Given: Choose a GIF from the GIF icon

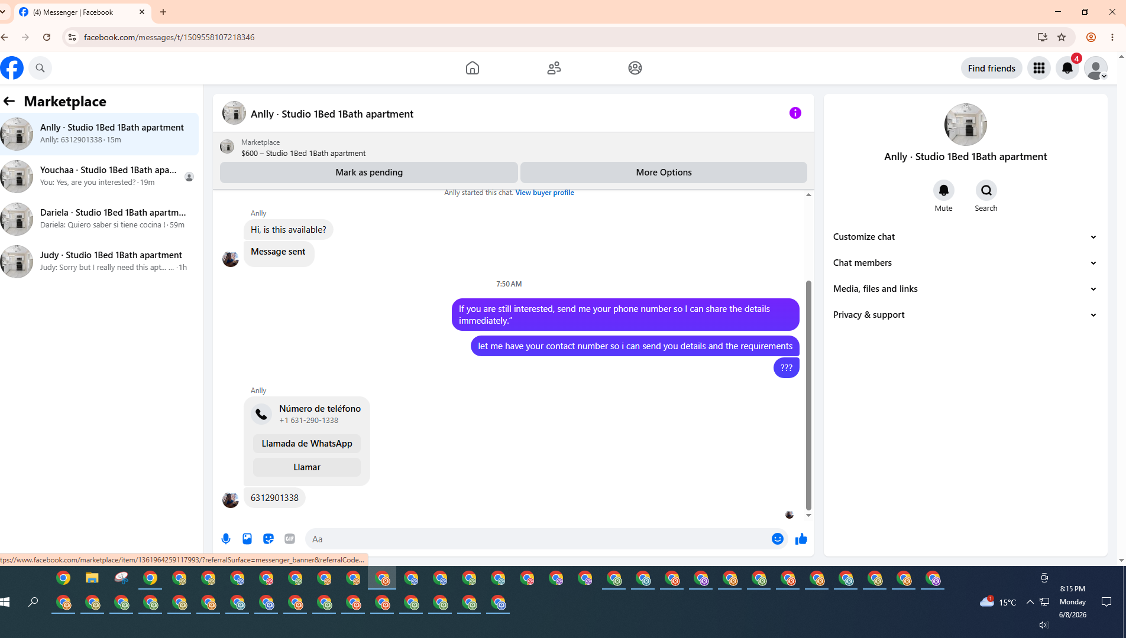Looking at the screenshot, I should pos(290,539).
